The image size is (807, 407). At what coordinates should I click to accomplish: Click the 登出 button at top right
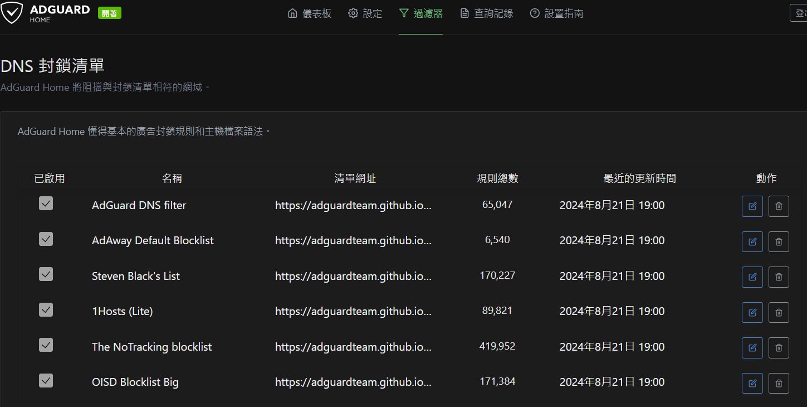pos(799,13)
